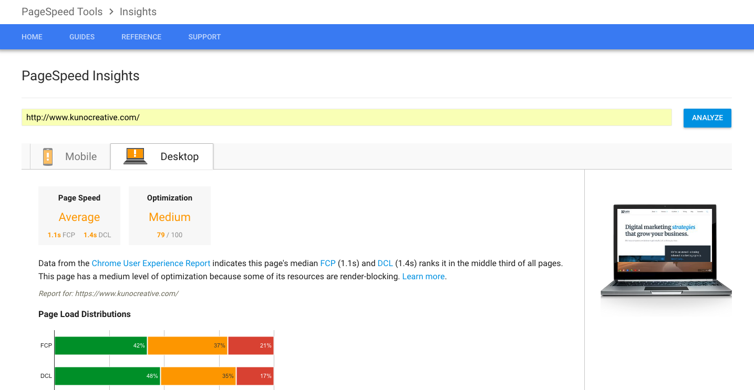Click the URL input field
This screenshot has width=754, height=390.
(346, 118)
